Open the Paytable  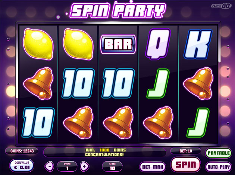click(x=219, y=153)
